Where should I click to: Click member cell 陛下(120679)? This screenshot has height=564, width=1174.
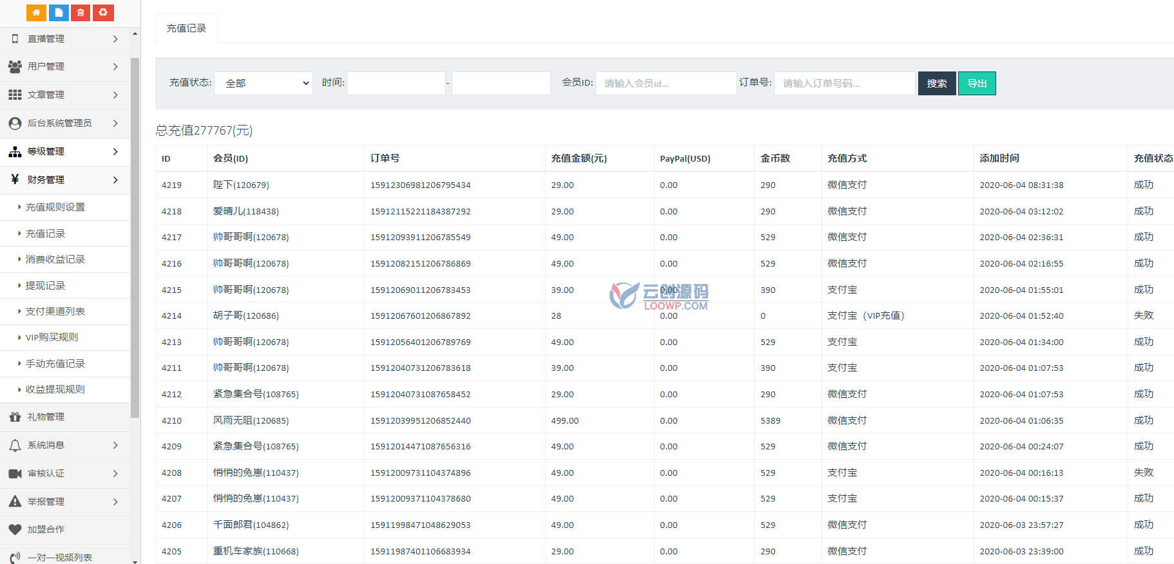(241, 185)
